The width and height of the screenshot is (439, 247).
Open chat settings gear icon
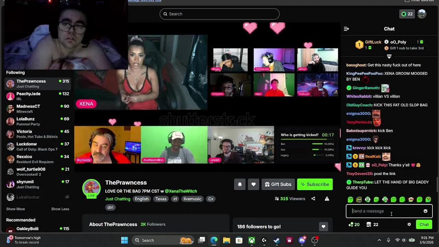pos(409,224)
